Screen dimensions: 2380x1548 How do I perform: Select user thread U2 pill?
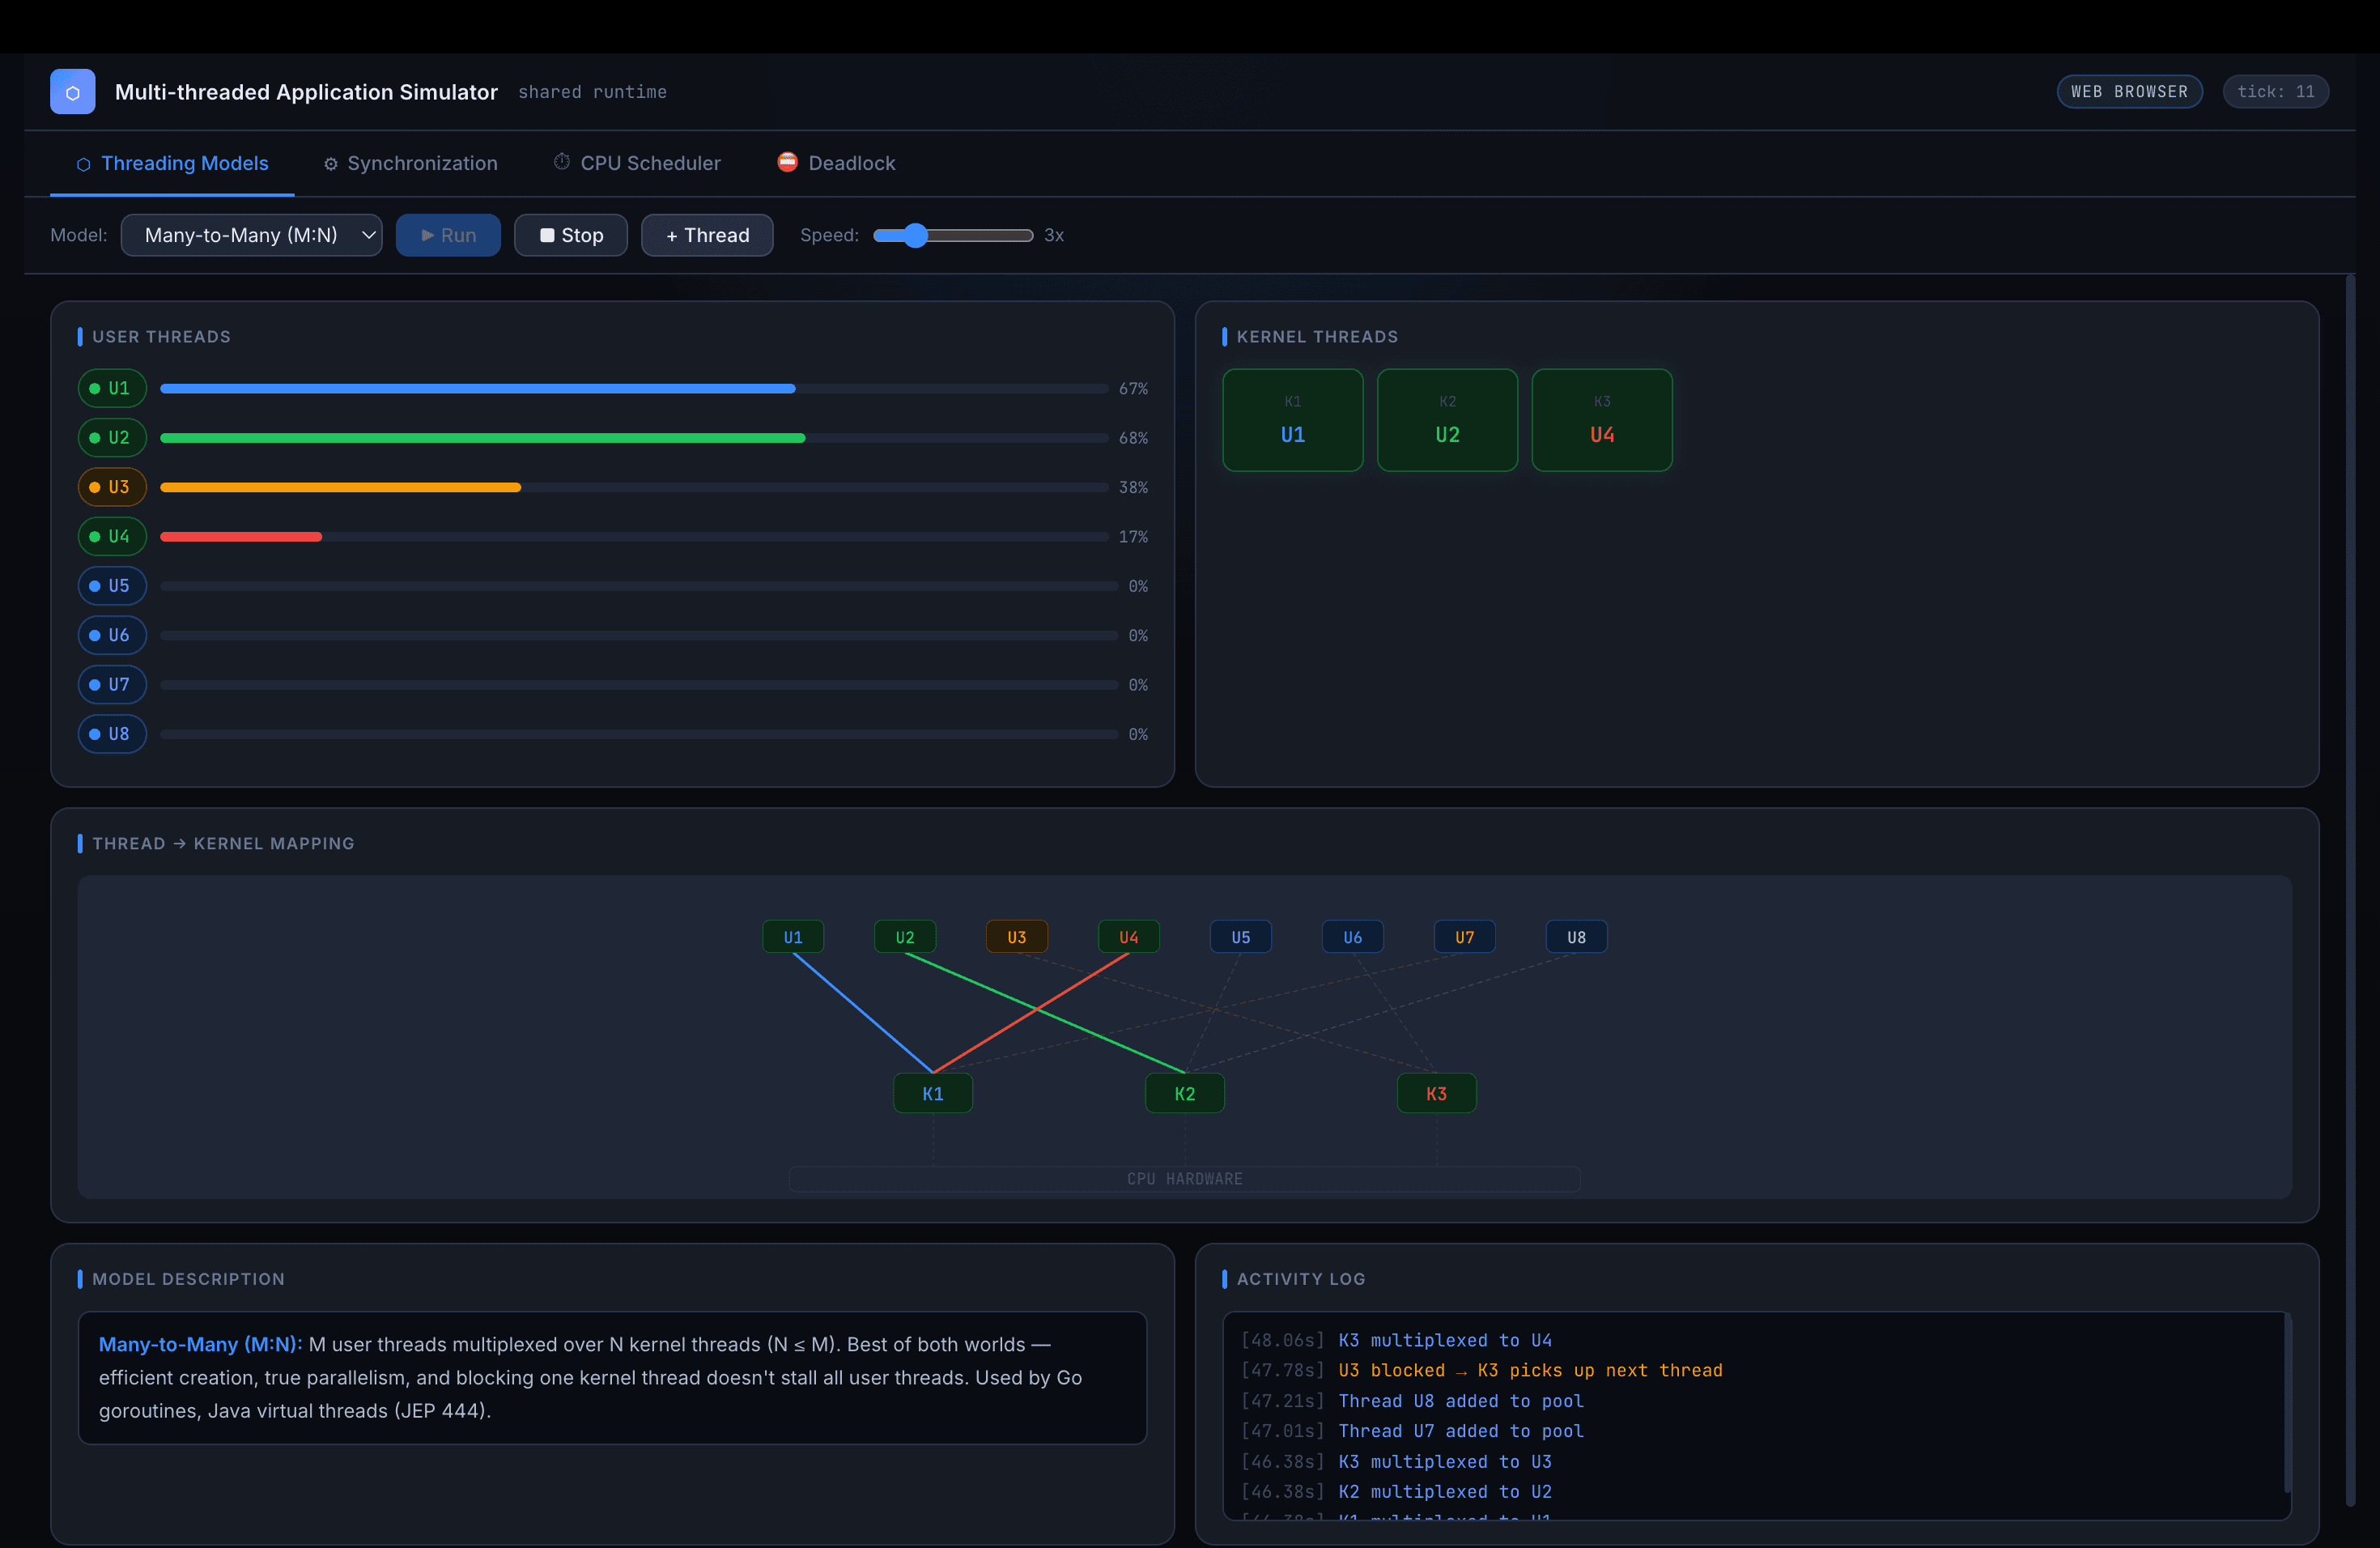tap(112, 438)
